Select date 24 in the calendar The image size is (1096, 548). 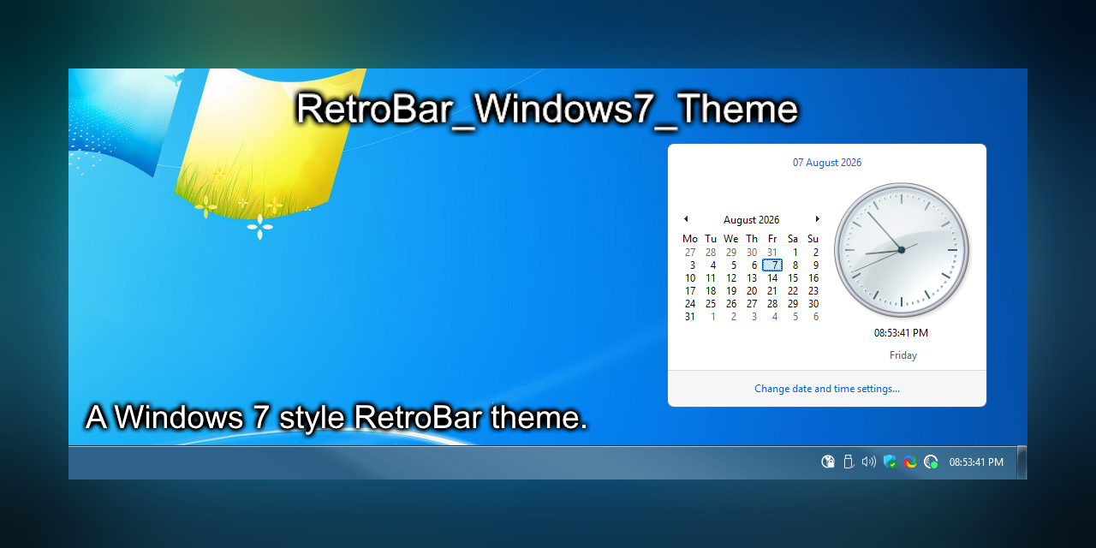(690, 304)
